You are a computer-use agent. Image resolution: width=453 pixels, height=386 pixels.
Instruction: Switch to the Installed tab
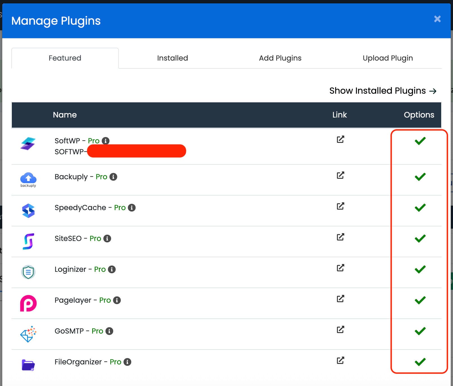pos(172,58)
